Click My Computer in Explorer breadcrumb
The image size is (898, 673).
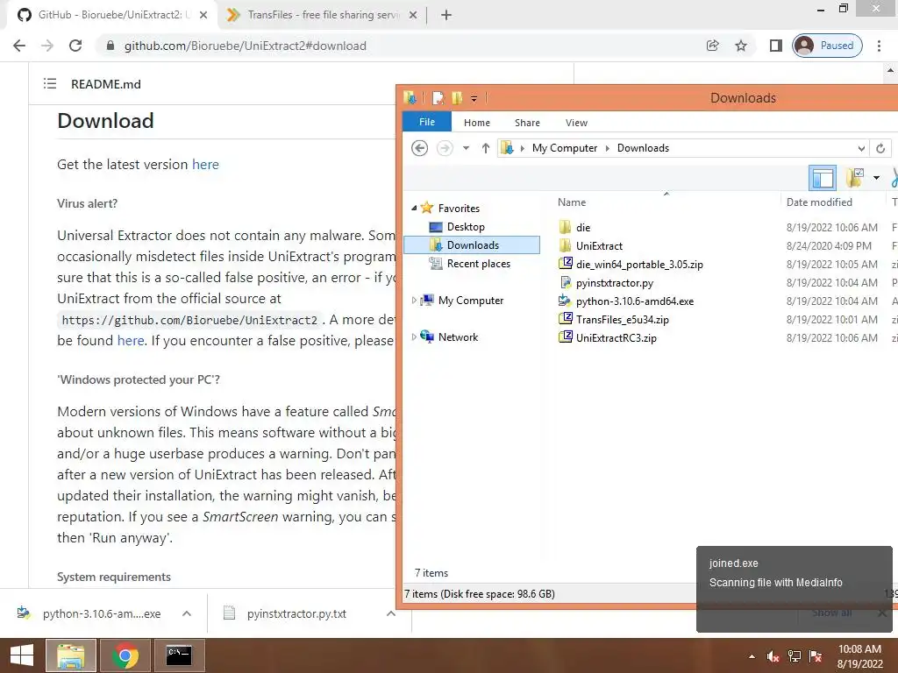point(564,148)
